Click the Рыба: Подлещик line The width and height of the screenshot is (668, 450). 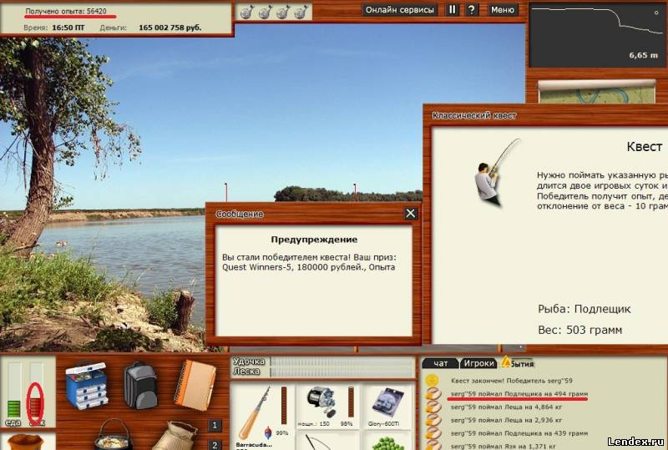point(584,309)
